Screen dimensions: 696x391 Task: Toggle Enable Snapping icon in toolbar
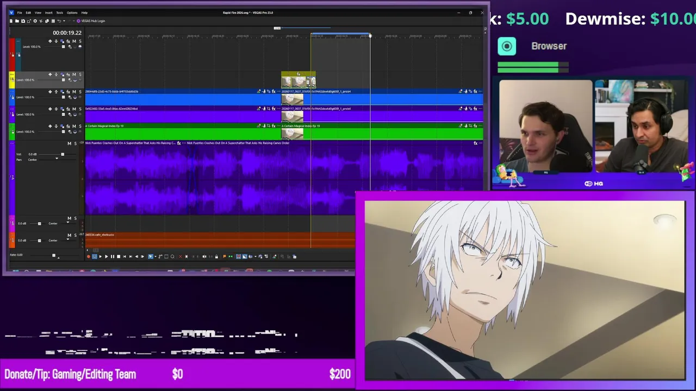pyautogui.click(x=238, y=256)
